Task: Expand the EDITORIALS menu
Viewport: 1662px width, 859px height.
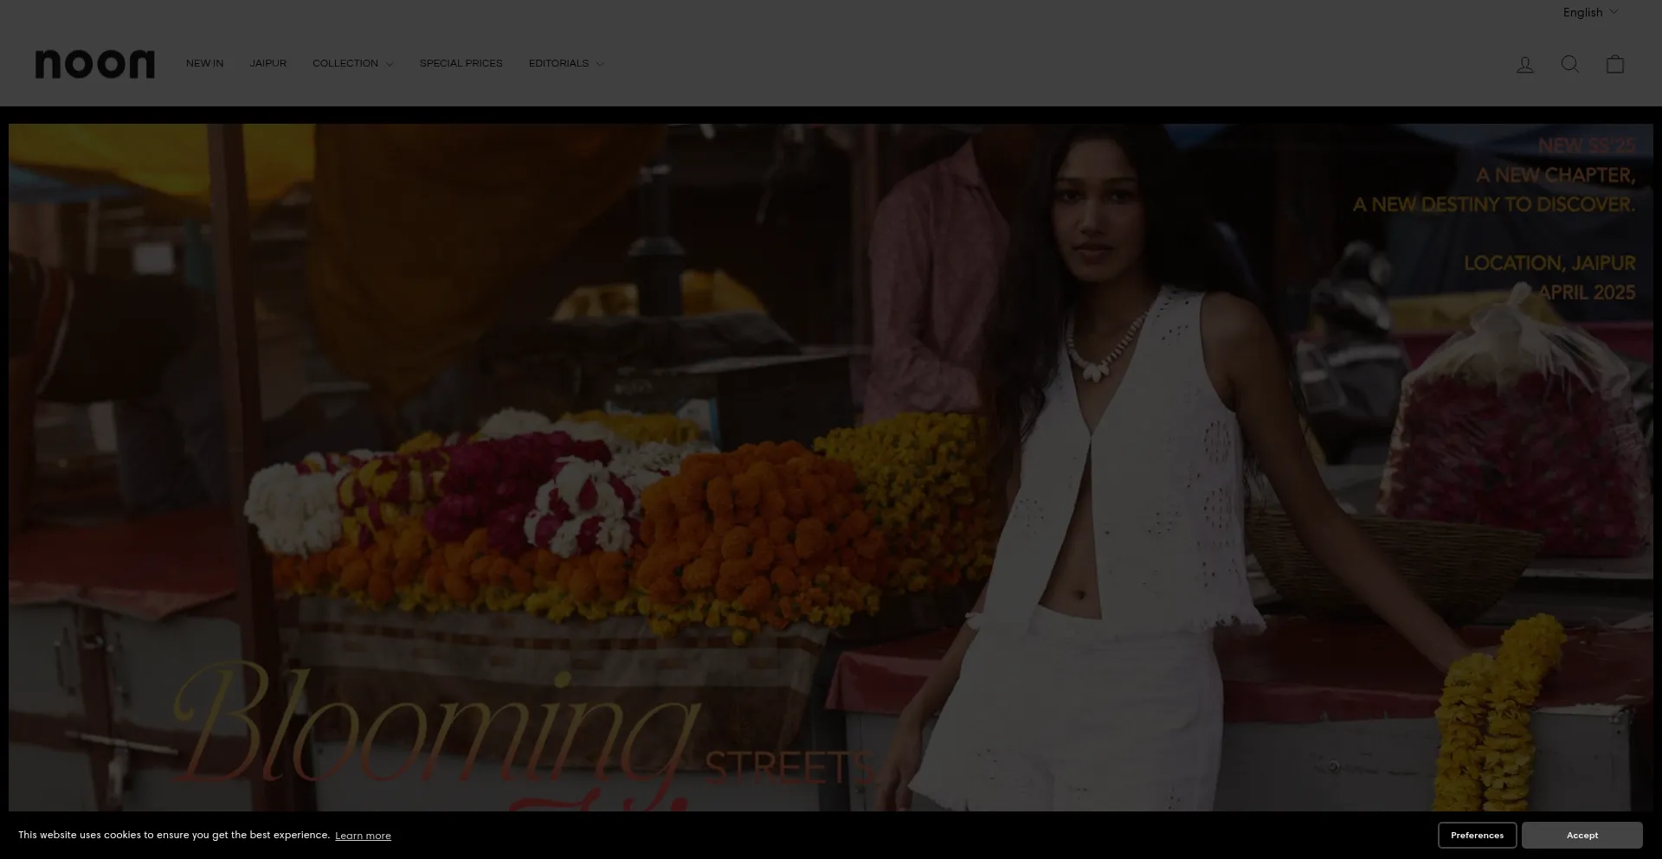Action: pos(558,64)
